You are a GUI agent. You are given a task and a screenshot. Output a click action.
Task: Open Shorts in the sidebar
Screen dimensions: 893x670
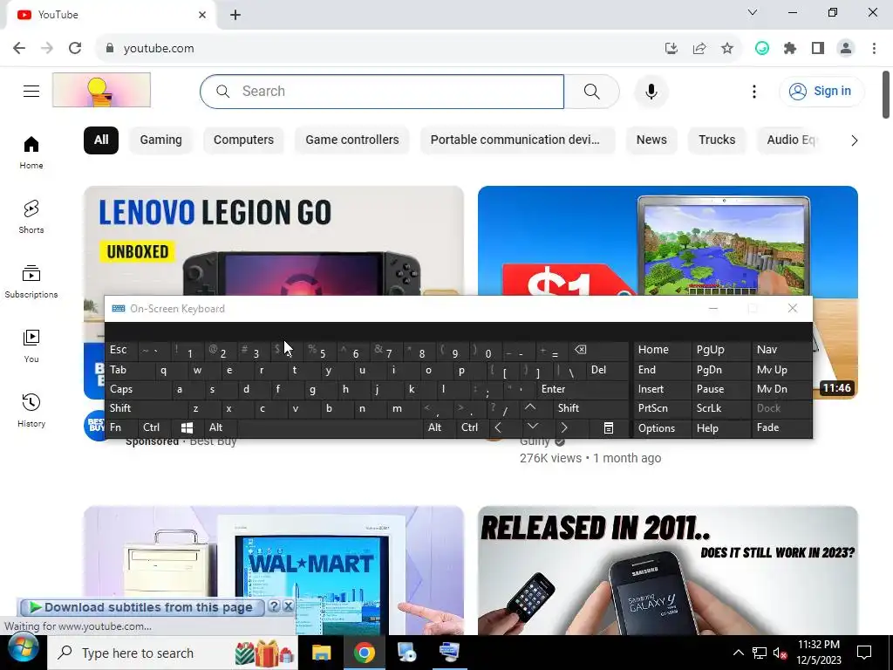[31, 217]
